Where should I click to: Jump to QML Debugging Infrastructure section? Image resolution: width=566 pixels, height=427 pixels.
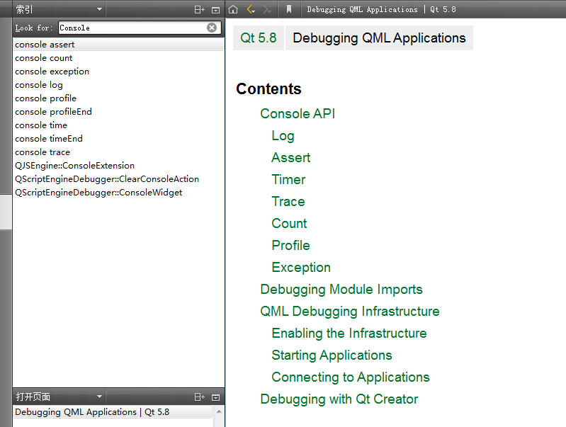pyautogui.click(x=350, y=312)
